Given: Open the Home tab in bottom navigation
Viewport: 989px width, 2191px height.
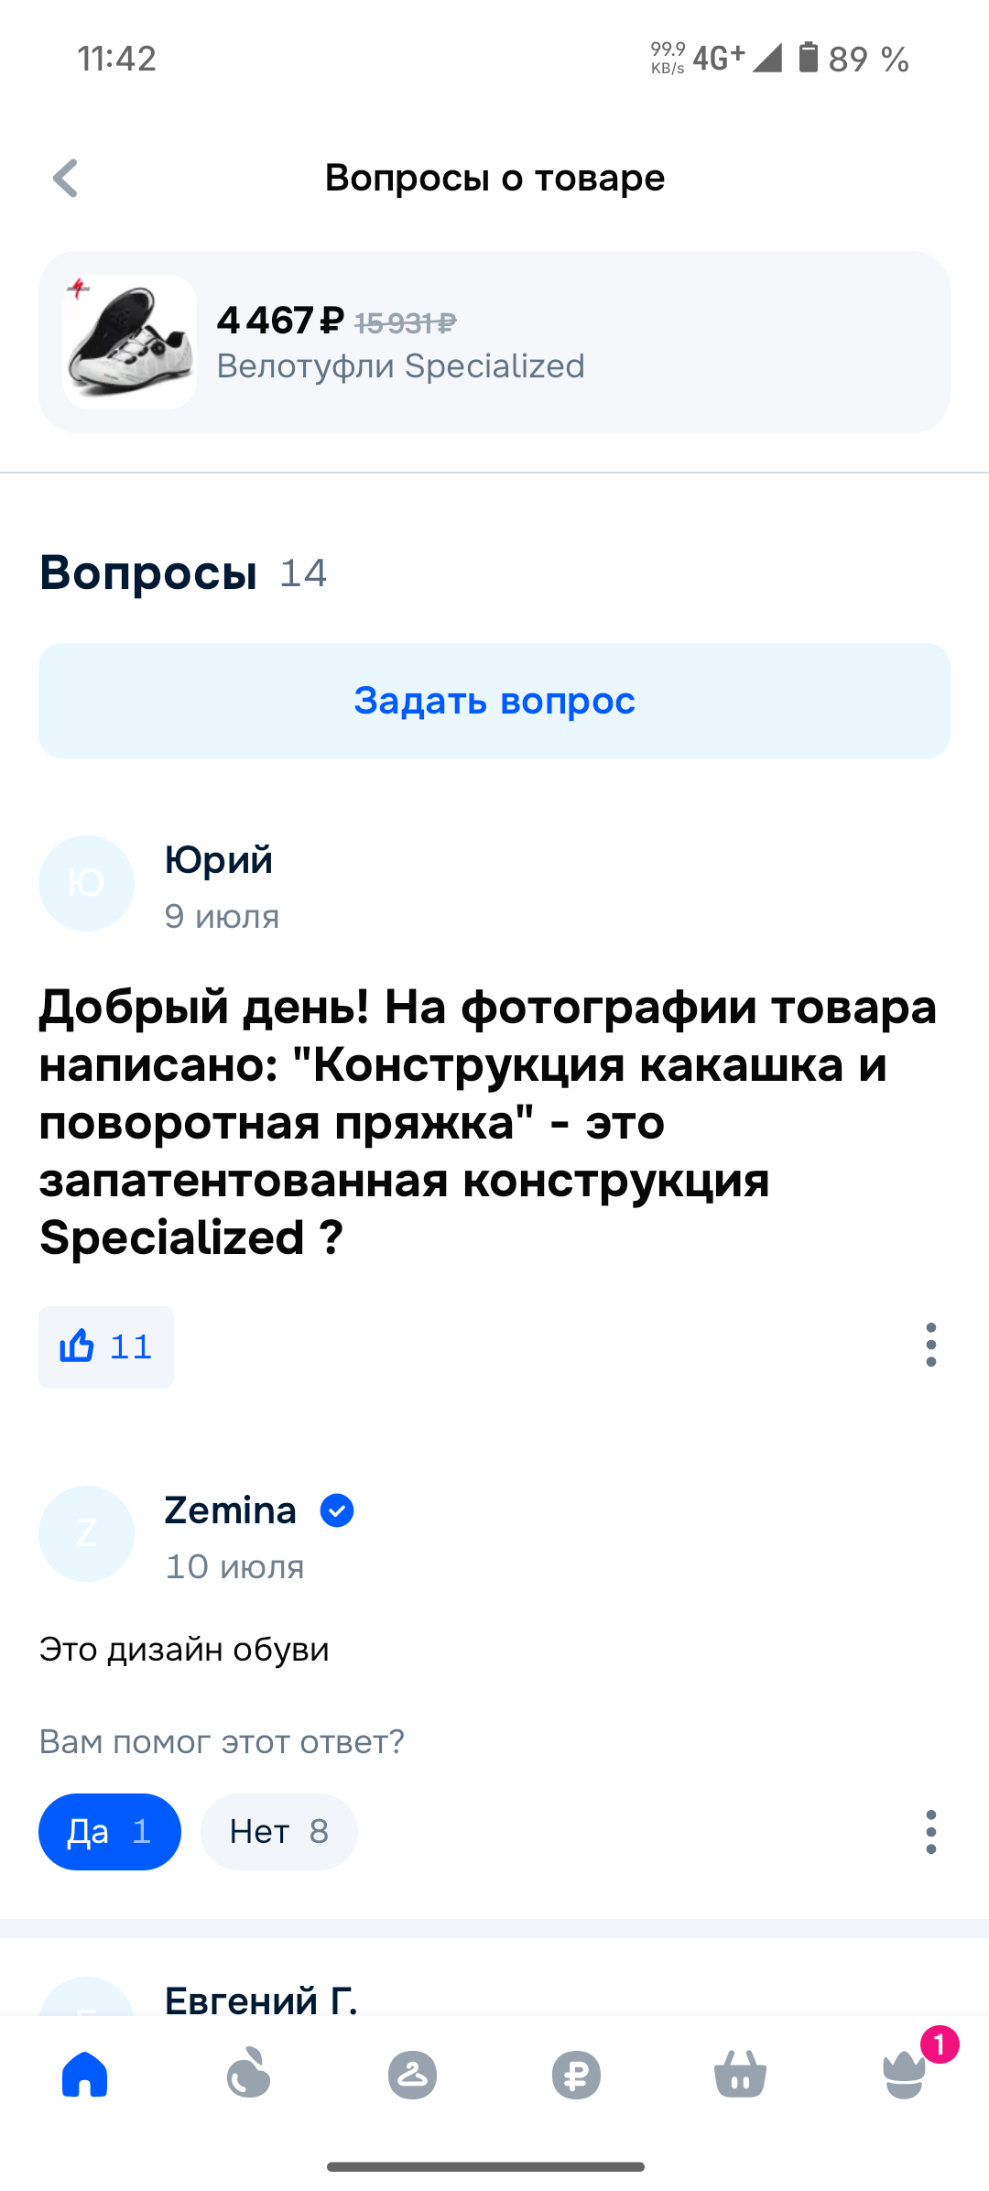Looking at the screenshot, I should coord(85,2074).
